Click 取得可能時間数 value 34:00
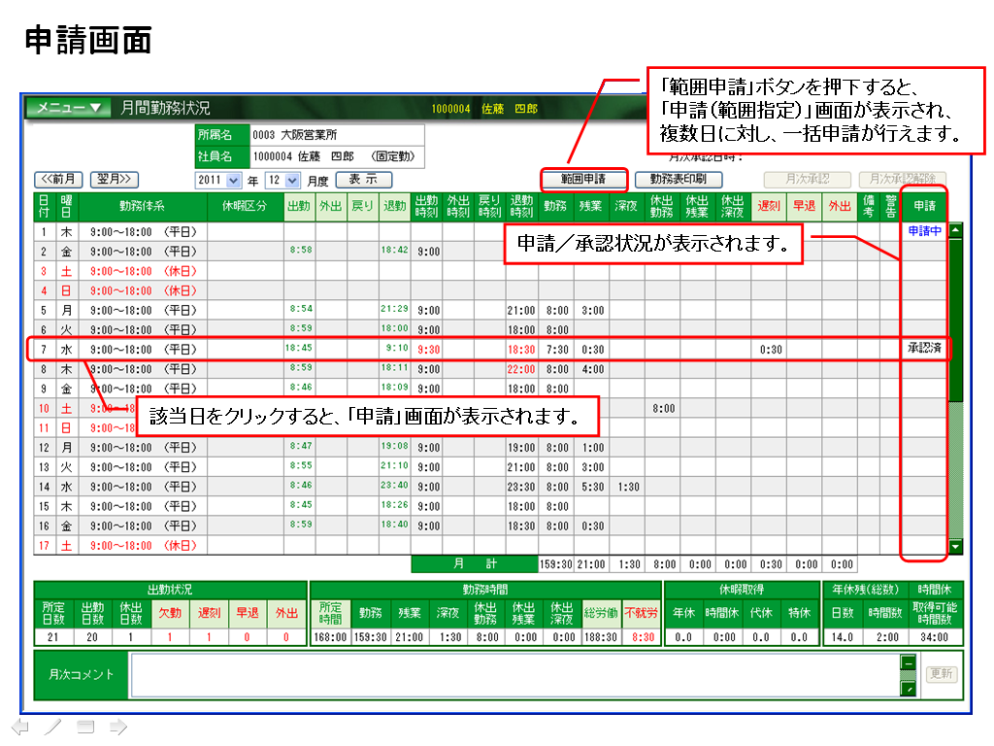The width and height of the screenshot is (994, 746). (934, 637)
